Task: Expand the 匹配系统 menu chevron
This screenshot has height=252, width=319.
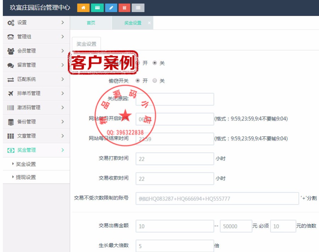Action: coord(63,79)
